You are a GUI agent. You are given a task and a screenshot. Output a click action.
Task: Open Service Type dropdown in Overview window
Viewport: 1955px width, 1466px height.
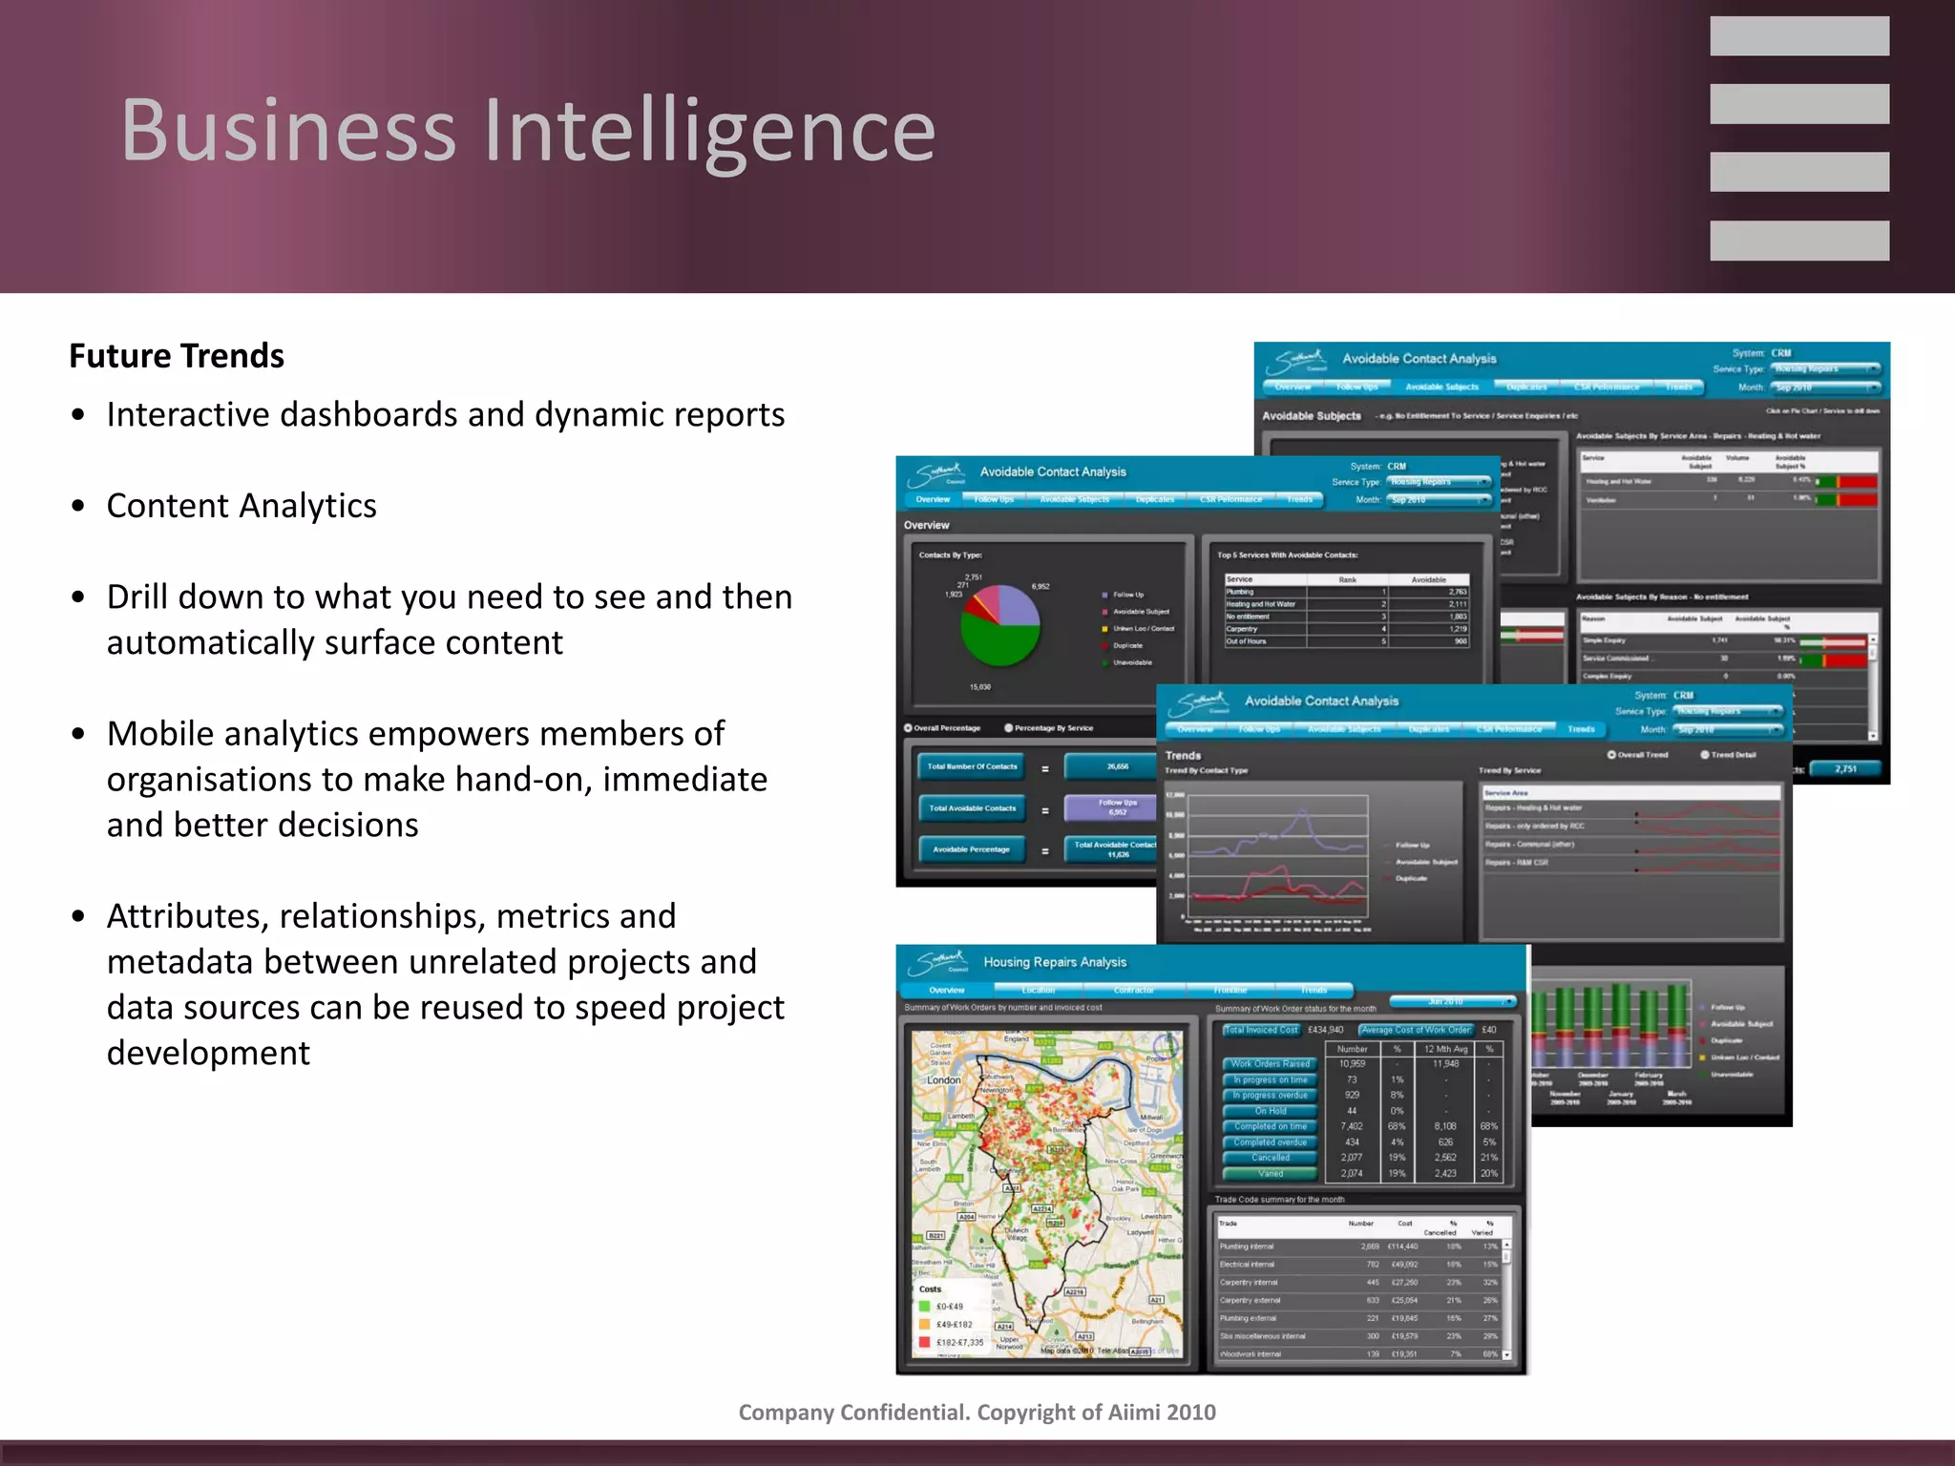pyautogui.click(x=1439, y=482)
